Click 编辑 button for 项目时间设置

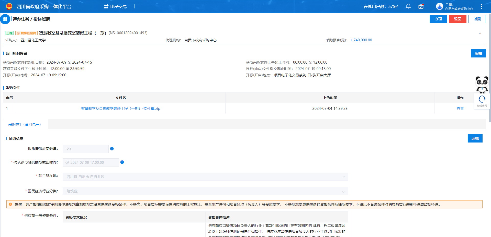coord(478,53)
